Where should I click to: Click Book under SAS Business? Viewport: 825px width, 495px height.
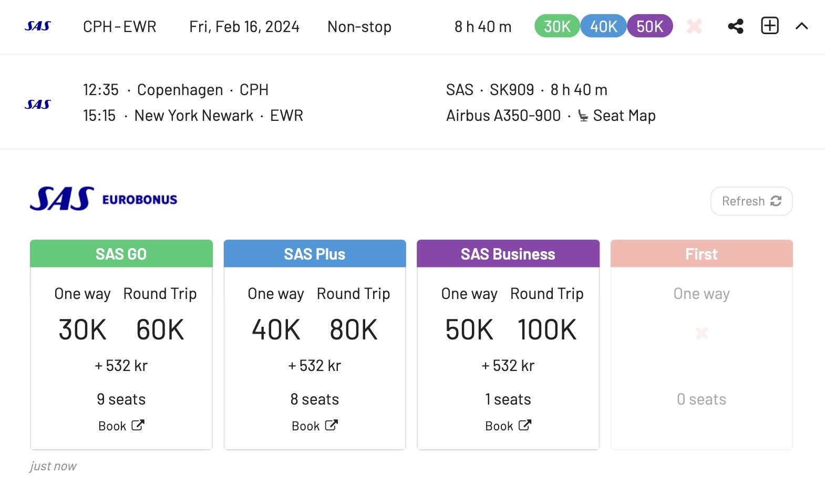point(508,426)
